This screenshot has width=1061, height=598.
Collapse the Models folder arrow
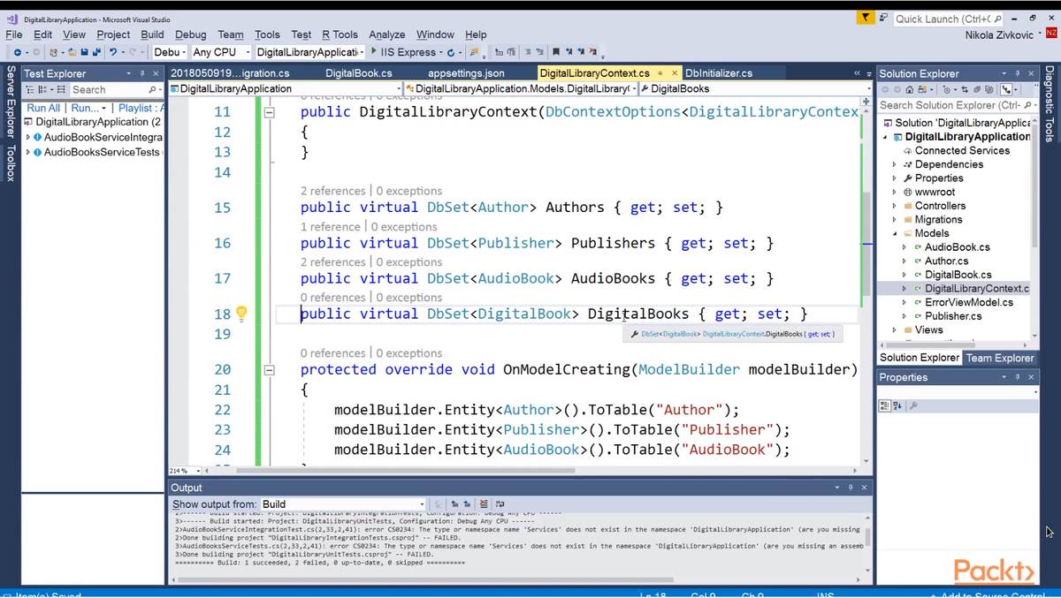coord(895,233)
